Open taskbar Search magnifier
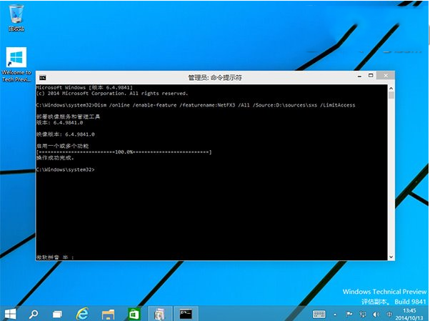Image resolution: width=430 pixels, height=321 pixels. coord(34,314)
